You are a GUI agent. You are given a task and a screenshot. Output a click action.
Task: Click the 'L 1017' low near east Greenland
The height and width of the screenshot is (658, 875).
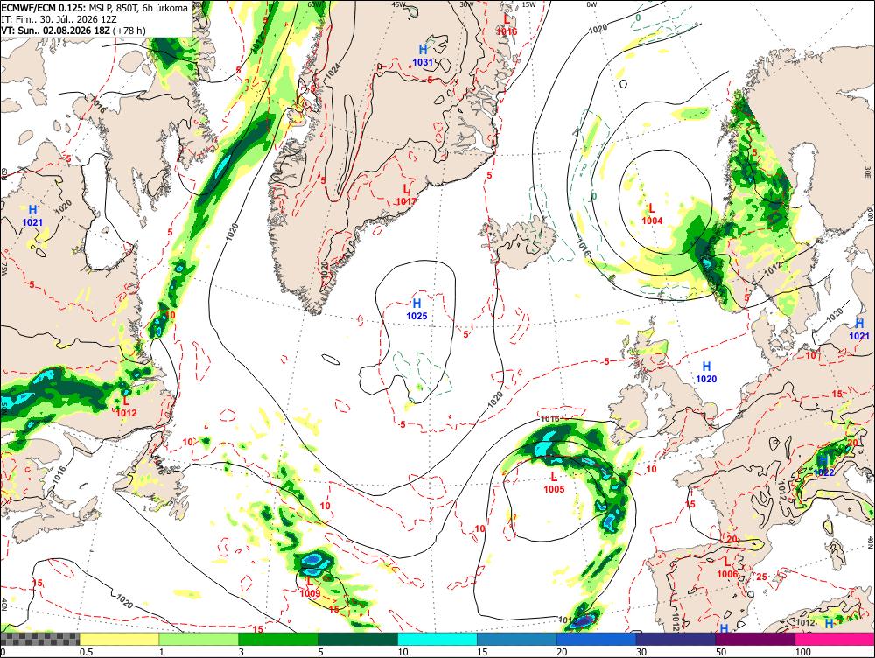click(406, 195)
